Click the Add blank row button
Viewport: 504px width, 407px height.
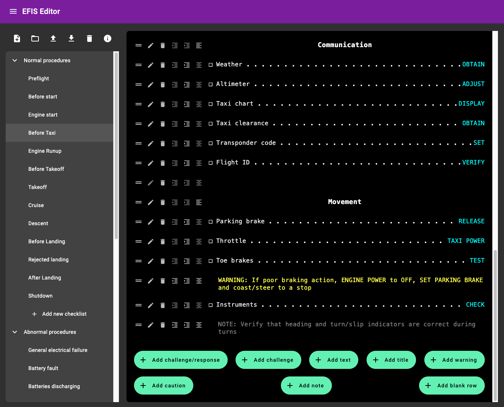(452, 385)
